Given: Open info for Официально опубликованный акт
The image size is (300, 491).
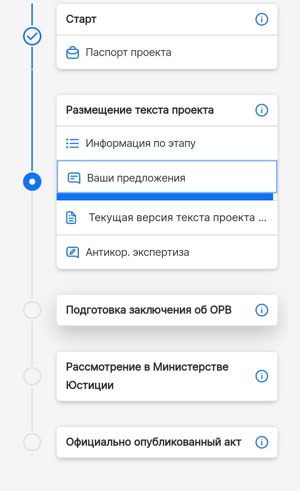Looking at the screenshot, I should 261,442.
